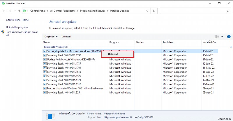Click the icon of Servicing Stack 10.0.19041.1371

tap(45, 80)
